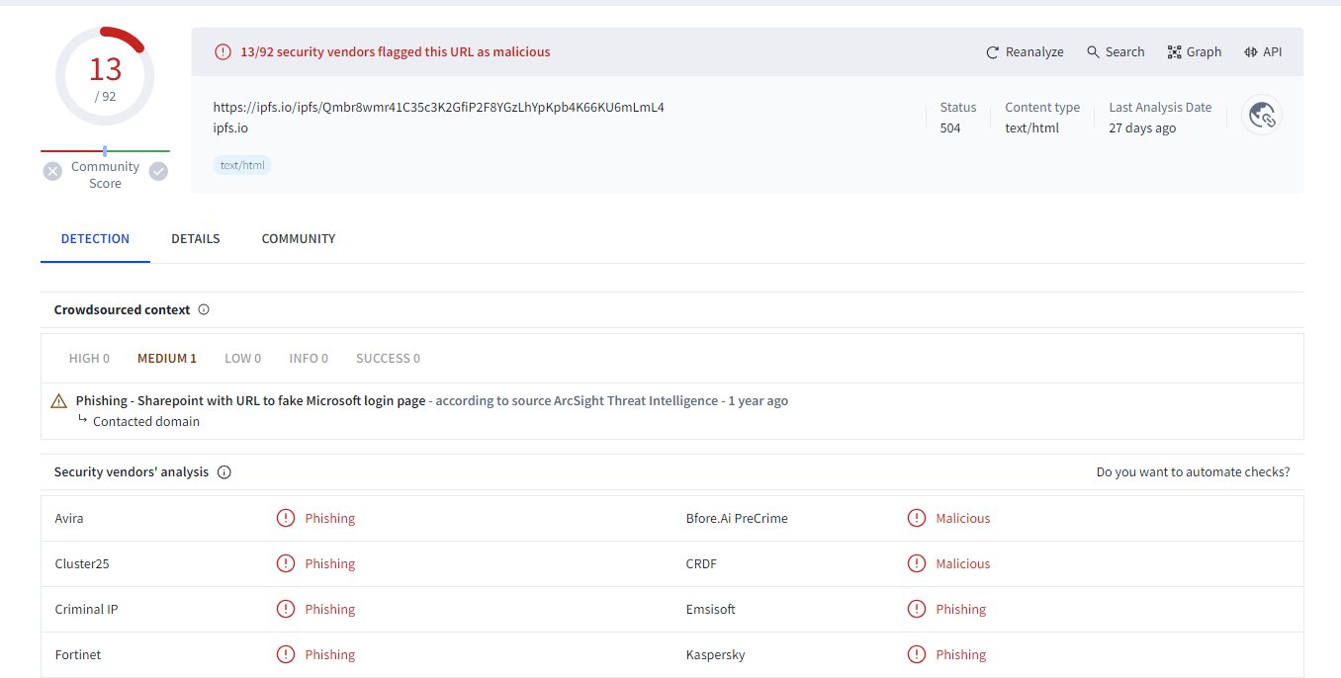This screenshot has height=678, width=1341.
Task: Select the HIGH 0 severity filter
Action: pyautogui.click(x=89, y=359)
